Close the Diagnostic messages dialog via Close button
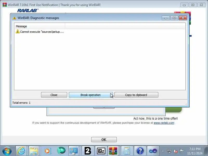Screen dimensions: 208x156 pyautogui.click(x=54, y=95)
